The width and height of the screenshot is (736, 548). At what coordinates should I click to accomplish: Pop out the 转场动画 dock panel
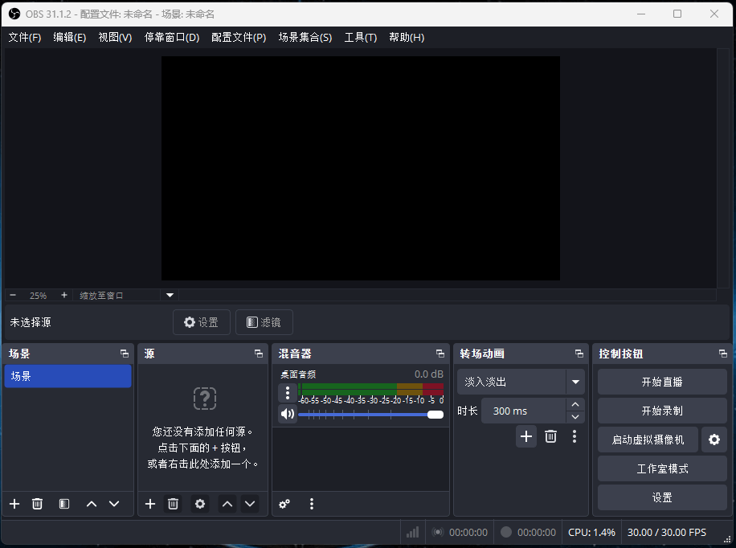point(579,354)
